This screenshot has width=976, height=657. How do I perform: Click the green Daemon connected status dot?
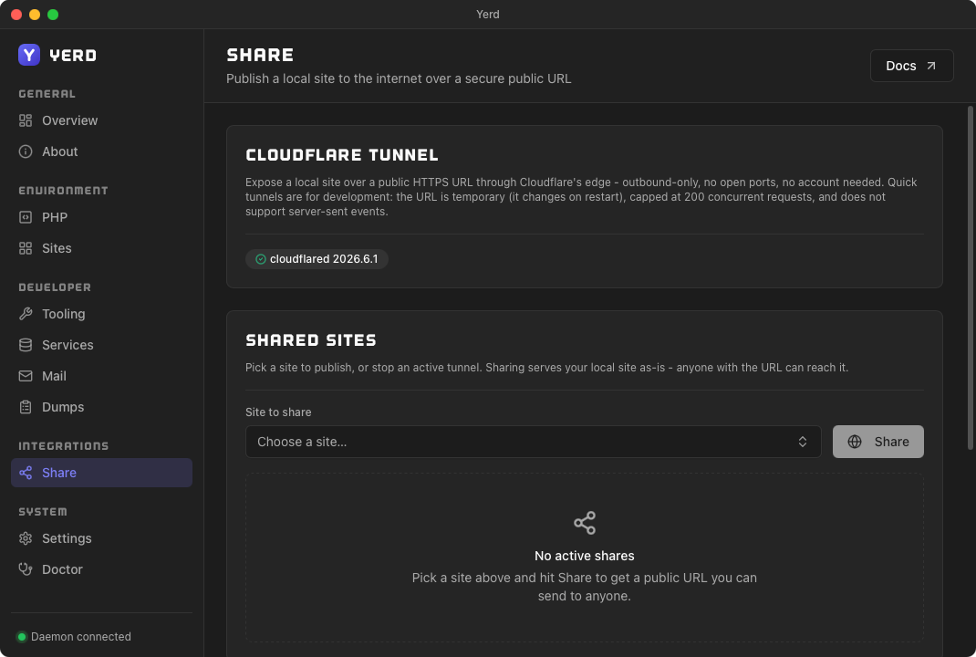click(22, 637)
